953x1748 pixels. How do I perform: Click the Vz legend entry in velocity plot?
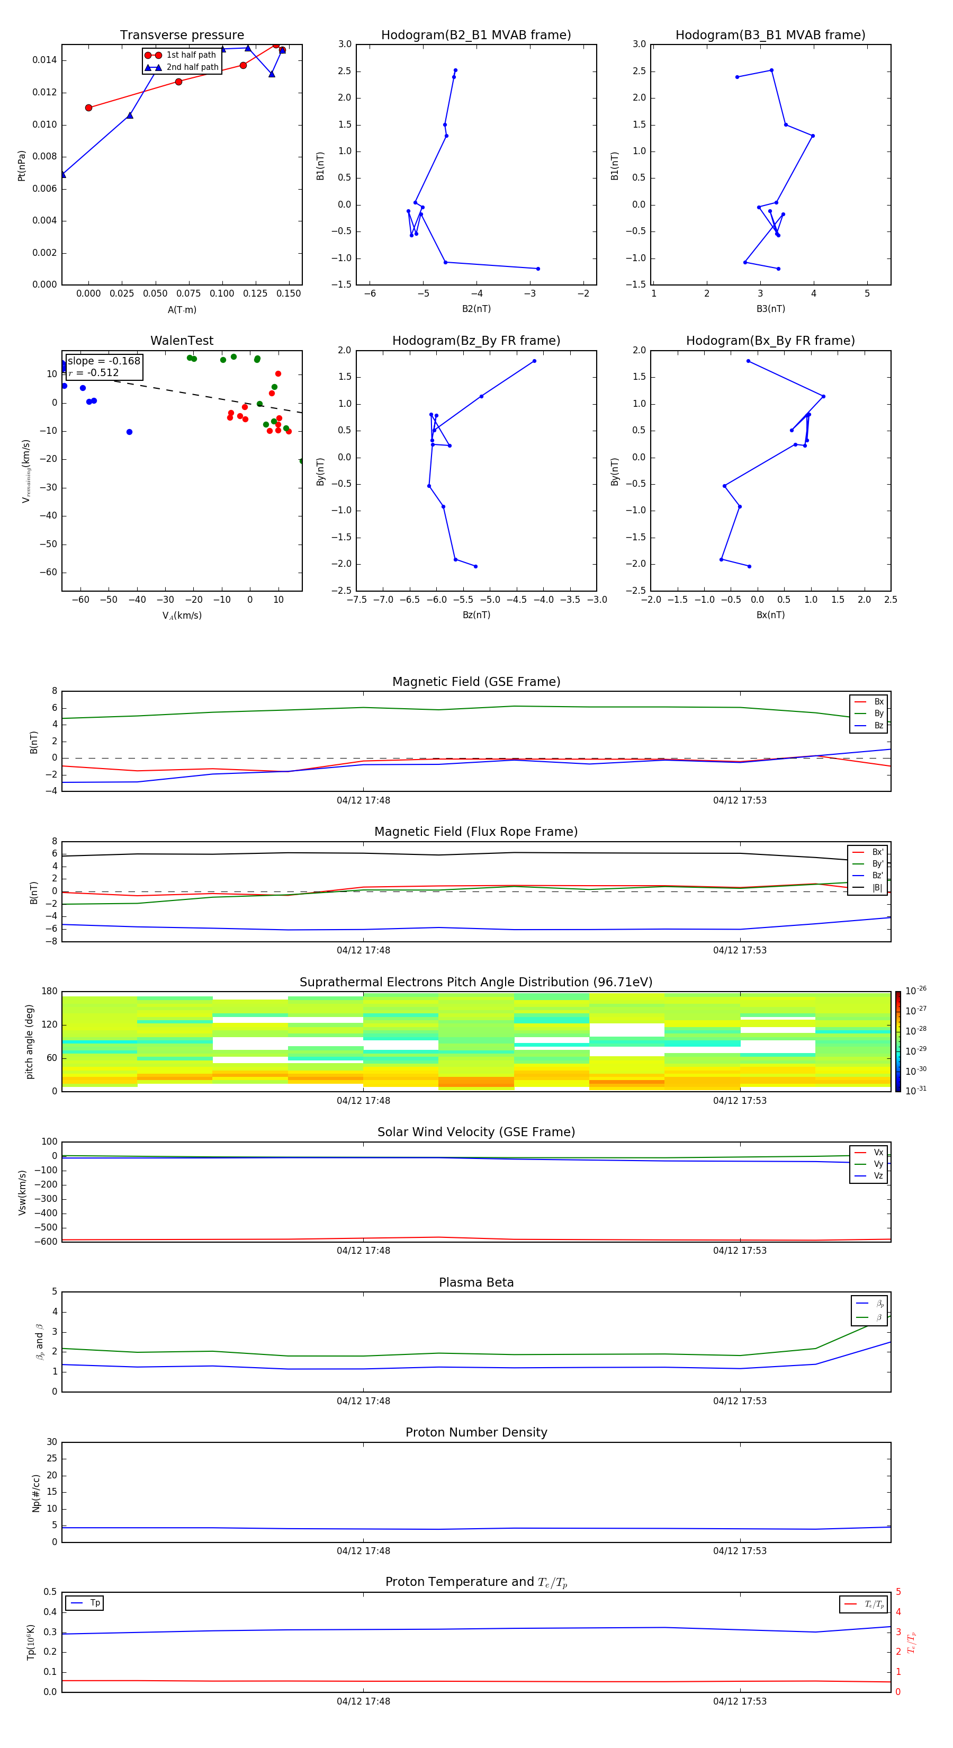point(869,1176)
